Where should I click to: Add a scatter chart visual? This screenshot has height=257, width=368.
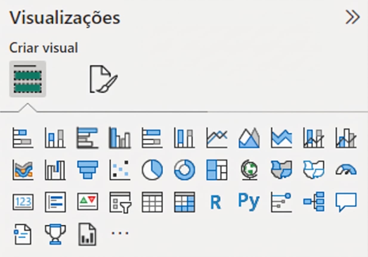pos(120,170)
